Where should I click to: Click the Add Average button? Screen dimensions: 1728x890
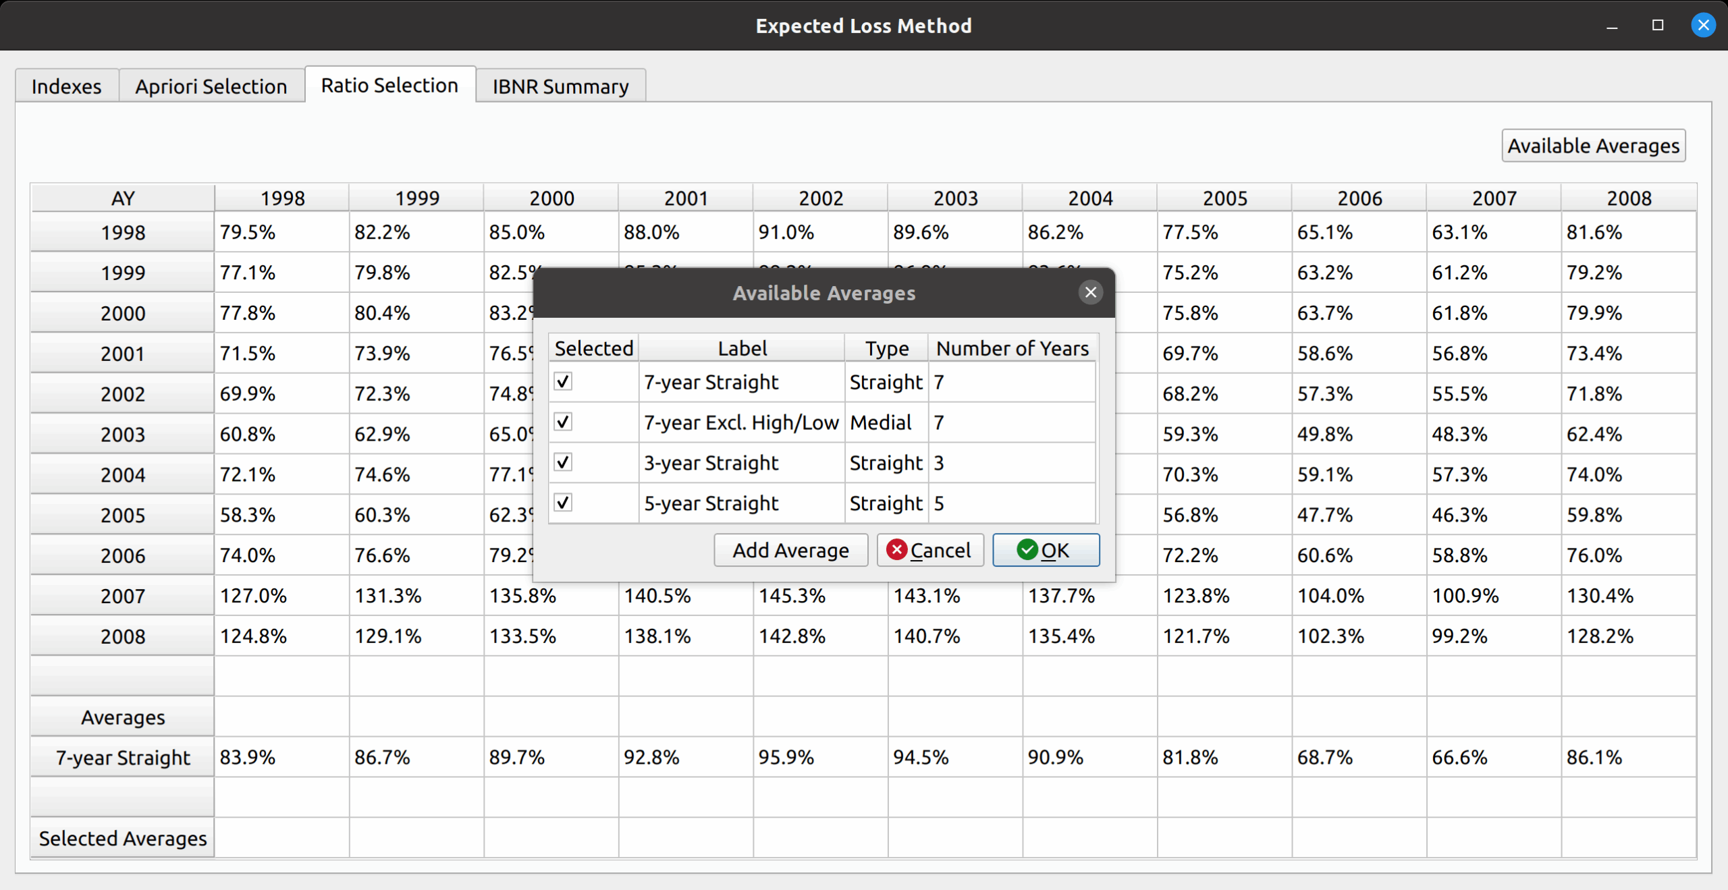click(790, 550)
